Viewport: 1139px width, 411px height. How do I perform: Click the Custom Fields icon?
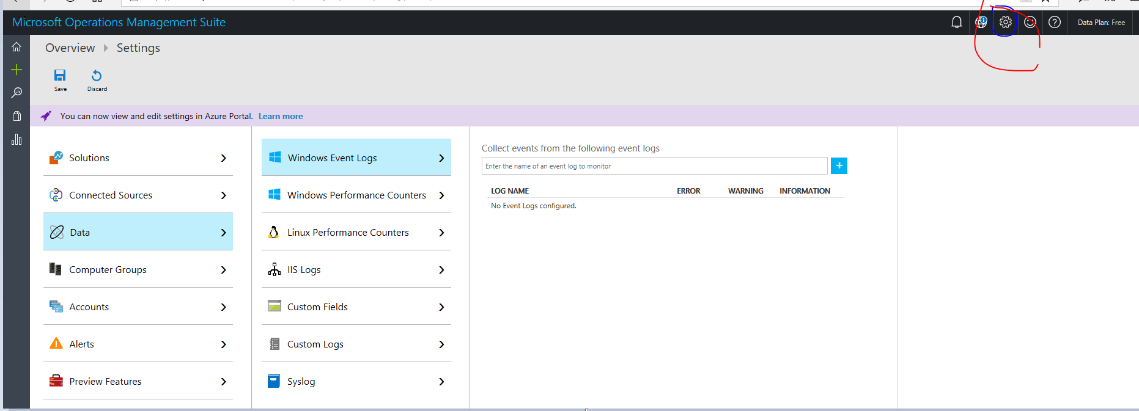point(275,307)
